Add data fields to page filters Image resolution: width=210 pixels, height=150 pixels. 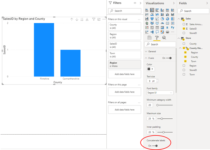[125, 92]
